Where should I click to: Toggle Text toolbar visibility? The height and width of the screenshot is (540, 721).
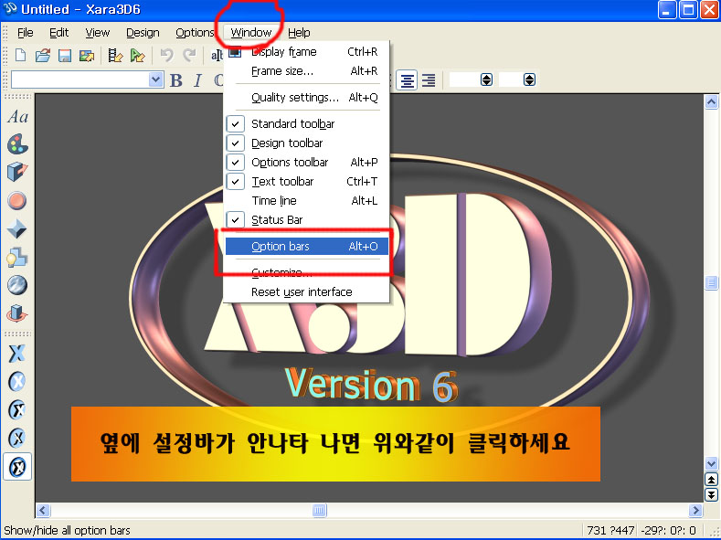click(x=306, y=182)
